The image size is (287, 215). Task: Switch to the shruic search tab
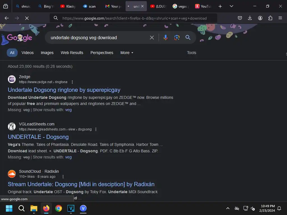pos(23,6)
